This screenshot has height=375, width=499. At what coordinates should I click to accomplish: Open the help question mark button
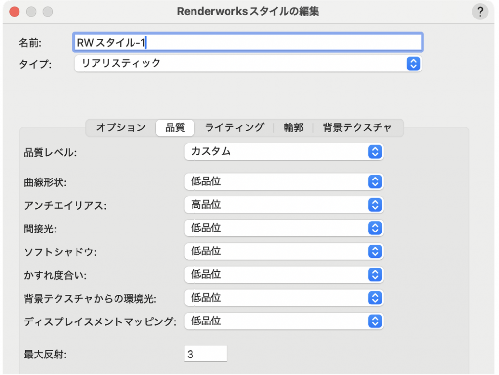(x=480, y=12)
